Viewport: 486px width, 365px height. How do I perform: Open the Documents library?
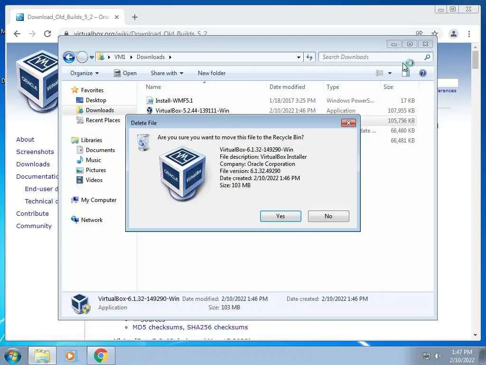tap(100, 150)
